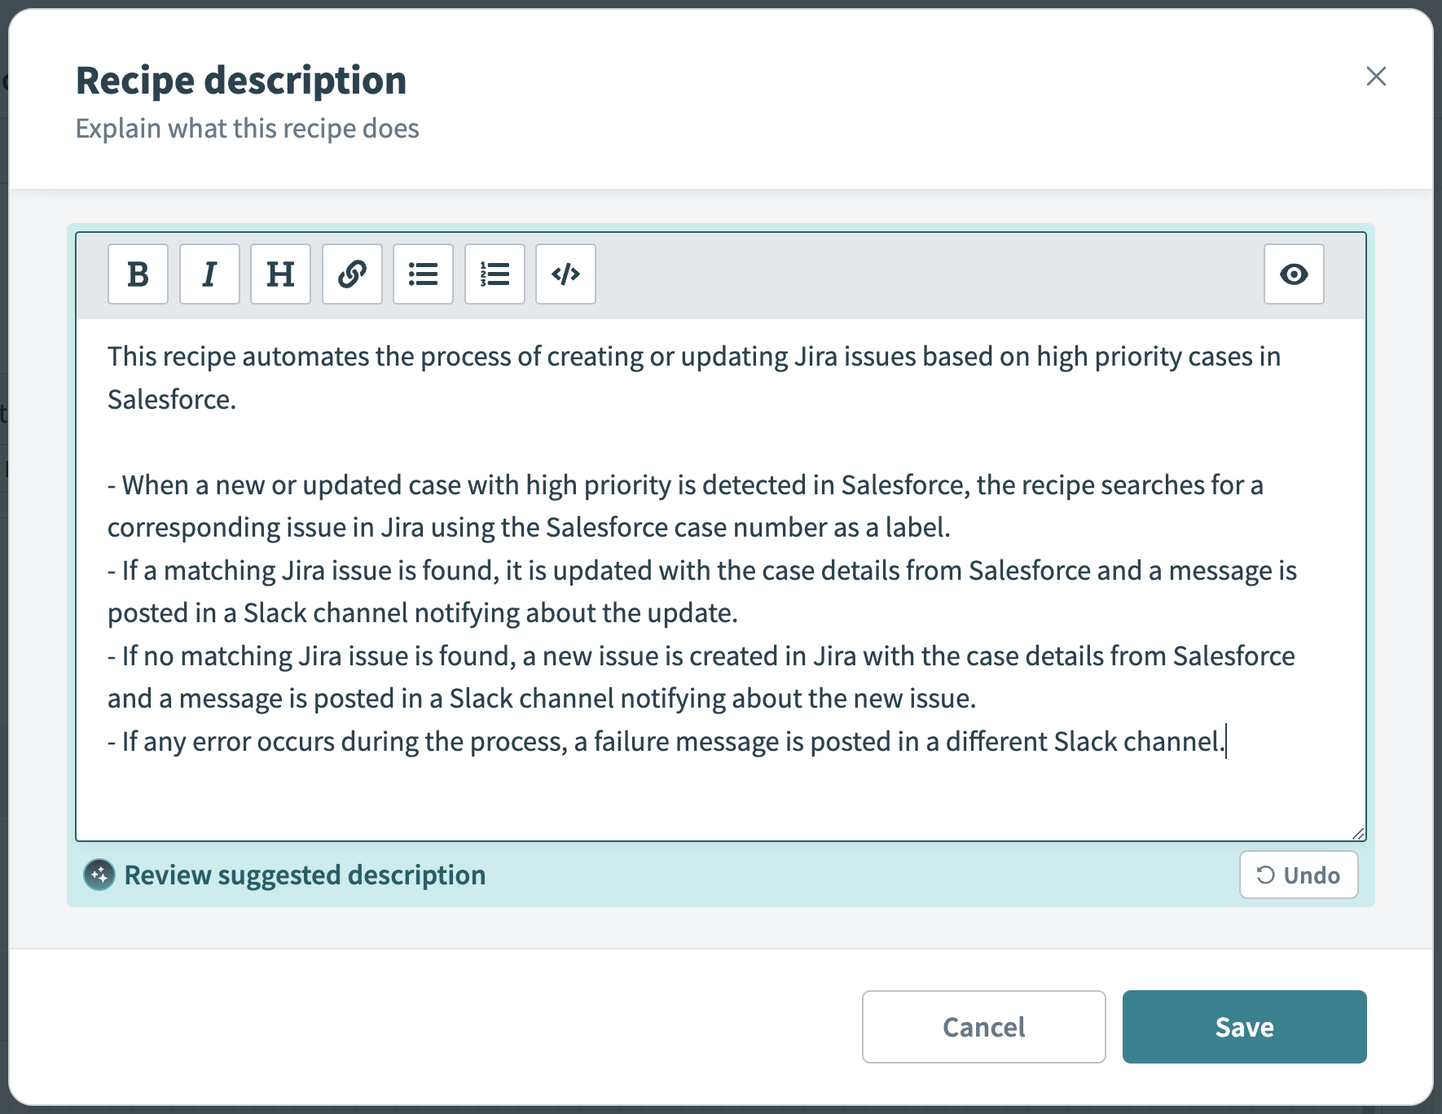Toggle bold formatting in the editor
1442x1114 pixels.
pyautogui.click(x=138, y=274)
